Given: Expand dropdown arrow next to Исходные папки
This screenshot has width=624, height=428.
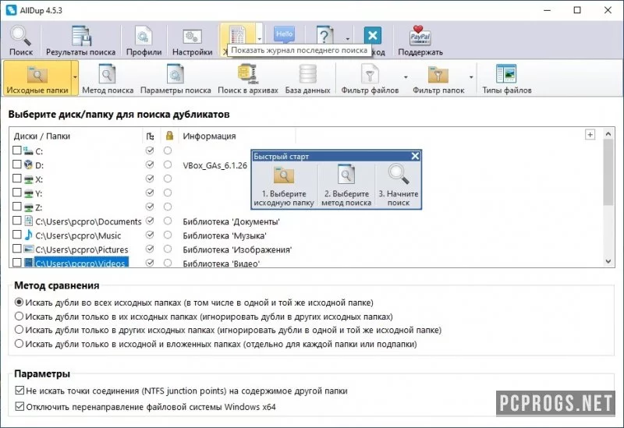Looking at the screenshot, I should click(x=75, y=77).
